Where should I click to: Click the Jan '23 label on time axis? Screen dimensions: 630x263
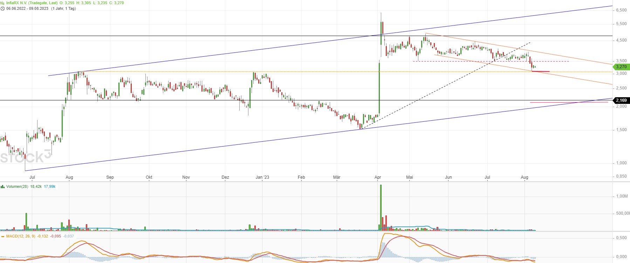pos(262,177)
